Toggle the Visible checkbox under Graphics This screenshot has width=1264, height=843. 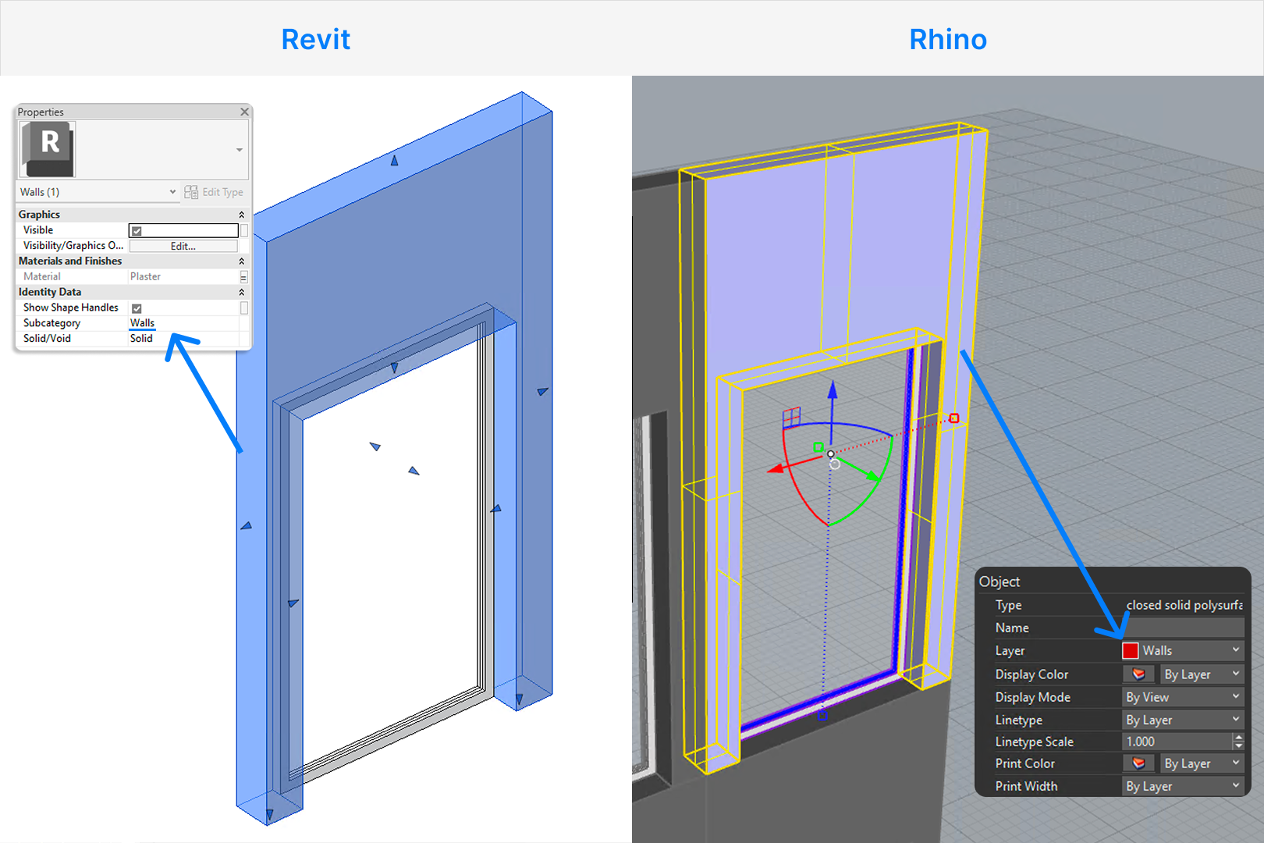tap(136, 229)
